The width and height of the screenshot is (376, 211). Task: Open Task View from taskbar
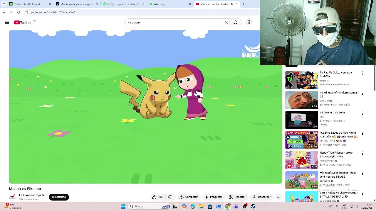coord(175,206)
